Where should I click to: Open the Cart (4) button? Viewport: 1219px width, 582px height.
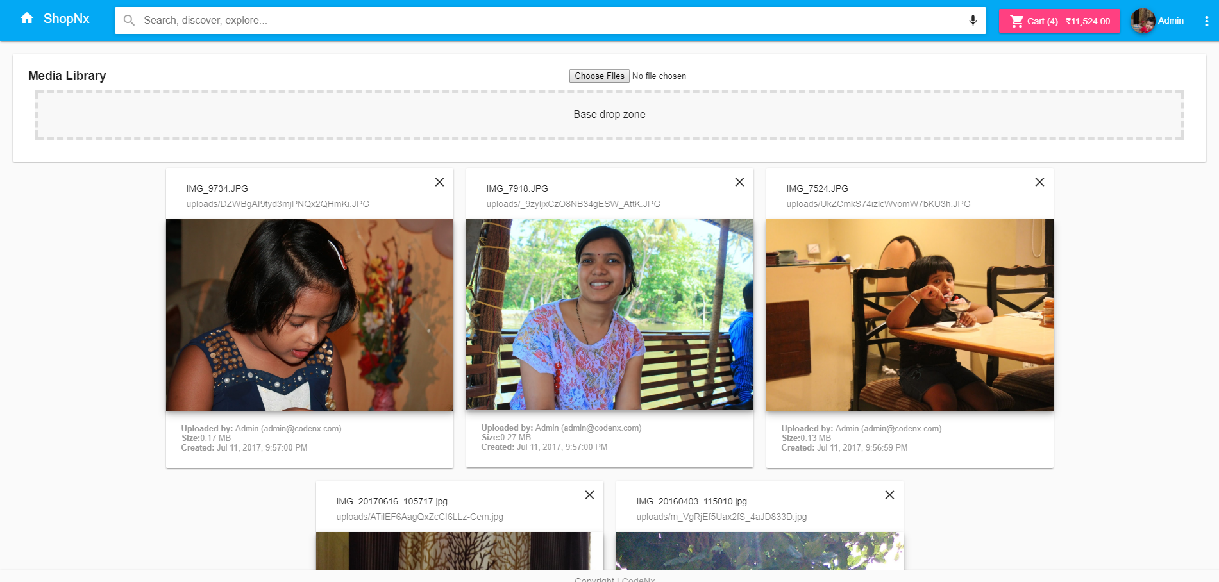click(x=1059, y=21)
